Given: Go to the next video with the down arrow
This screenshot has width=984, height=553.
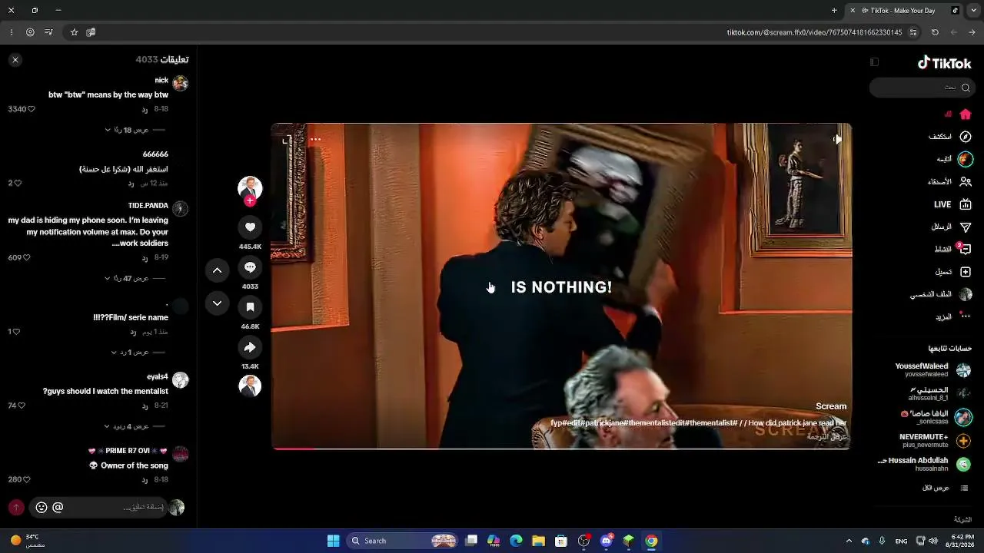Looking at the screenshot, I should click(218, 303).
